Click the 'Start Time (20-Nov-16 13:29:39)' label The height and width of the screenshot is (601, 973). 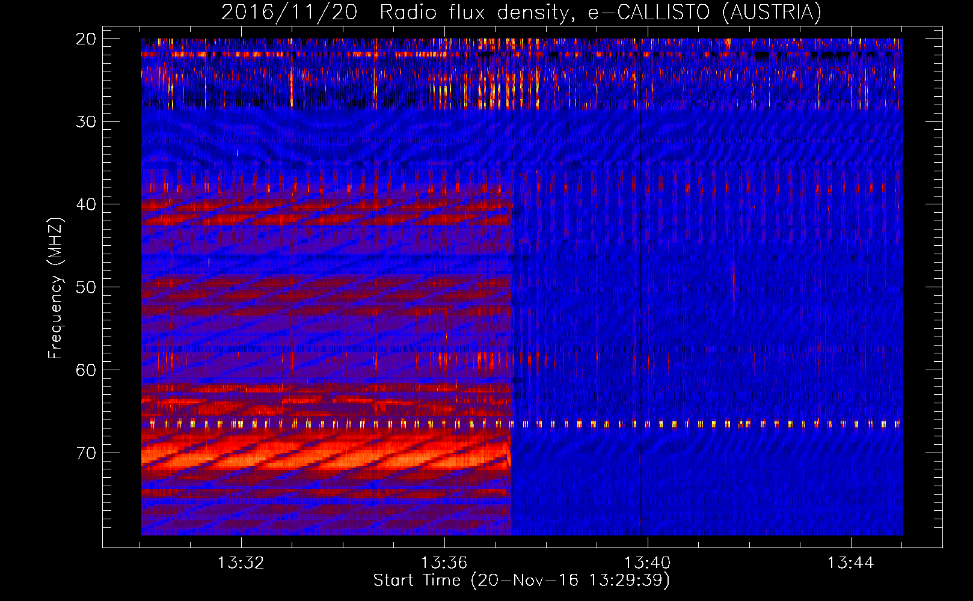point(521,581)
